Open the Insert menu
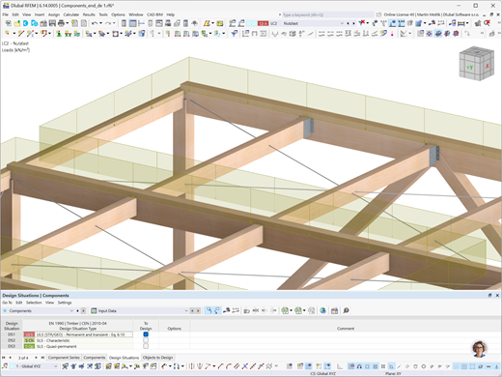502x377 pixels. pos(40,14)
